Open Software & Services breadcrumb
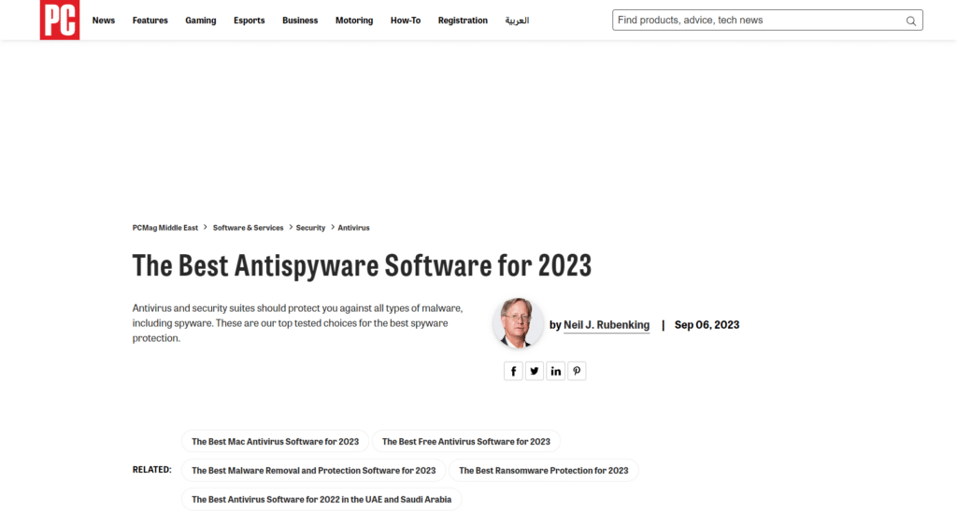 click(x=249, y=227)
